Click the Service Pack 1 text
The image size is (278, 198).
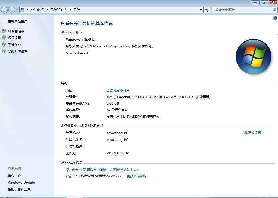pyautogui.click(x=77, y=53)
